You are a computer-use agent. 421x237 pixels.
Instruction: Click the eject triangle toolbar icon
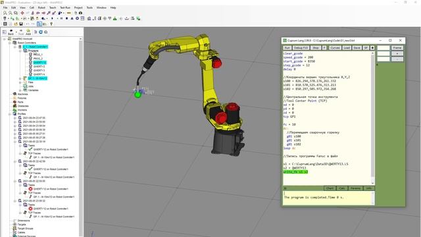pos(72,18)
